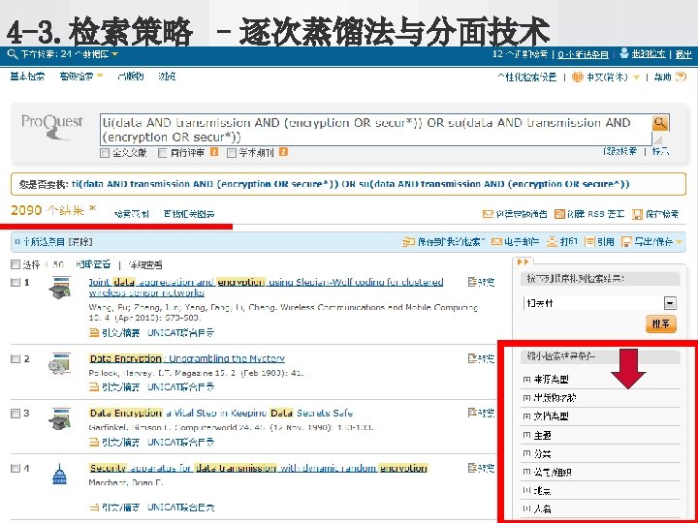The image size is (698, 523).
Task: Click the envelope icon for search alert
Action: coord(488,214)
